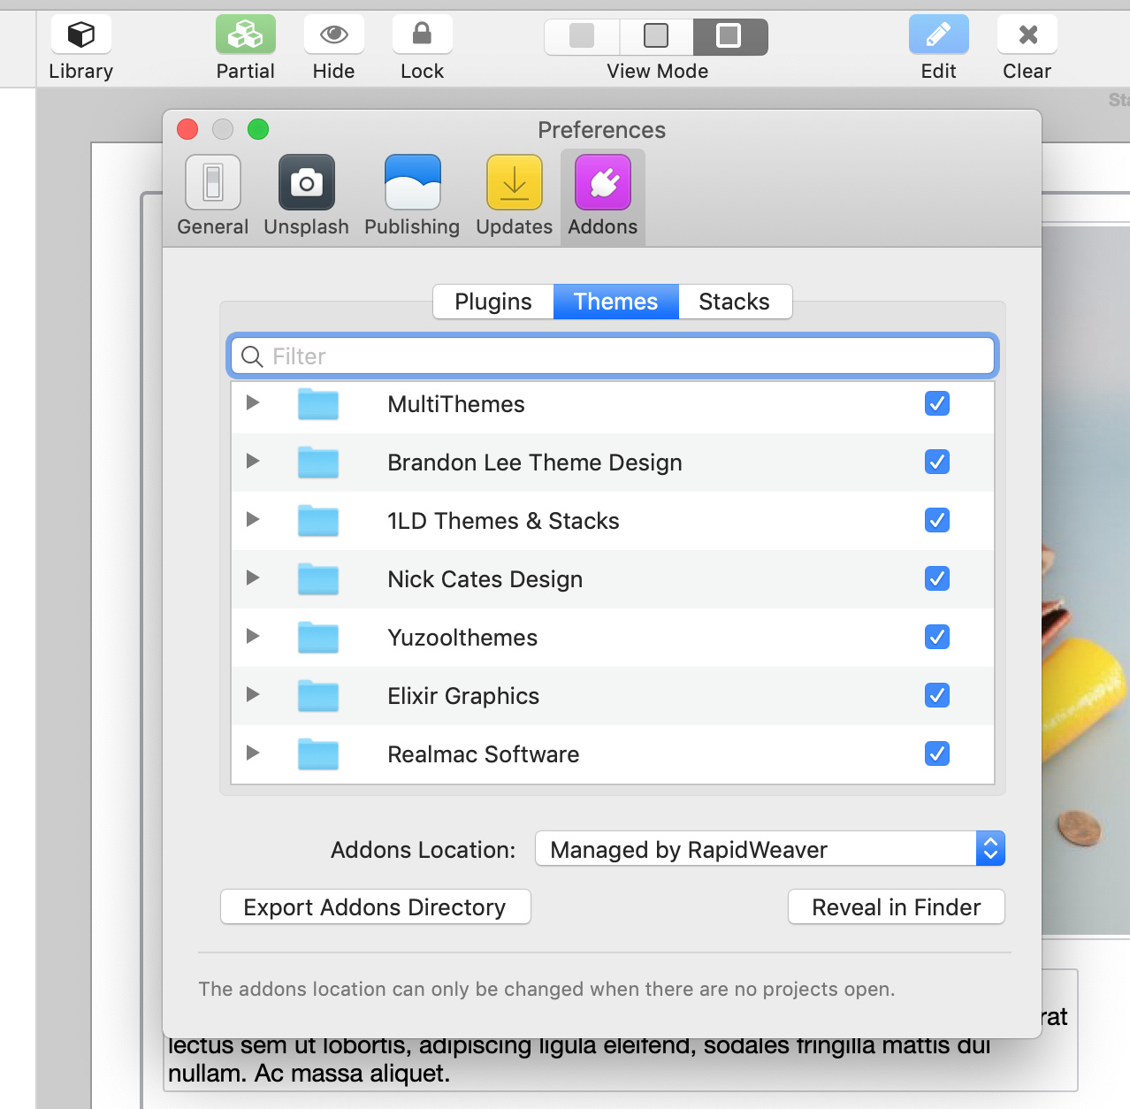This screenshot has width=1130, height=1109.
Task: Select the dark third View Mode segment
Action: 729,36
